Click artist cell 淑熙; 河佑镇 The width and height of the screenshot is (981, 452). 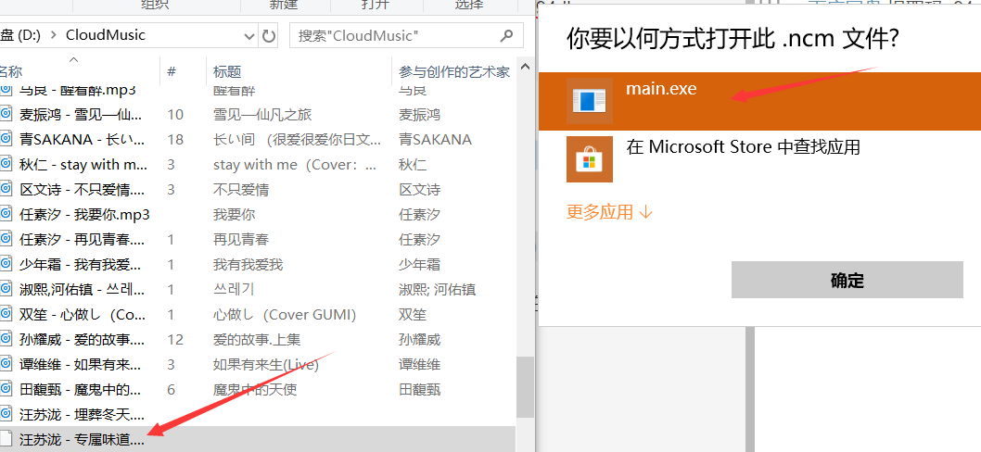click(438, 290)
